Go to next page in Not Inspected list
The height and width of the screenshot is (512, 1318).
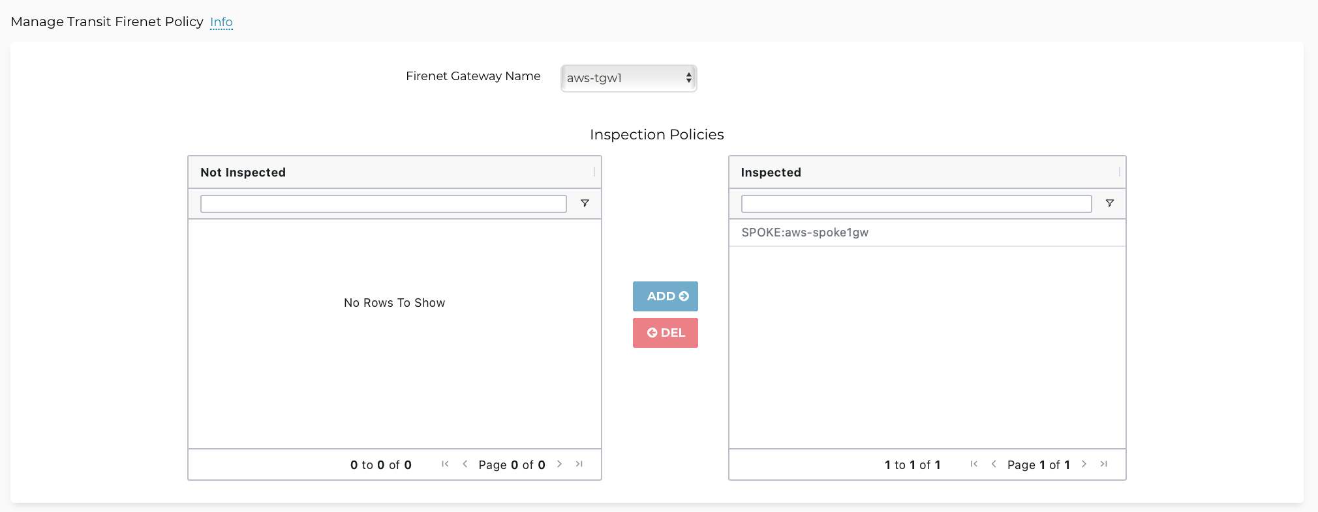(559, 464)
